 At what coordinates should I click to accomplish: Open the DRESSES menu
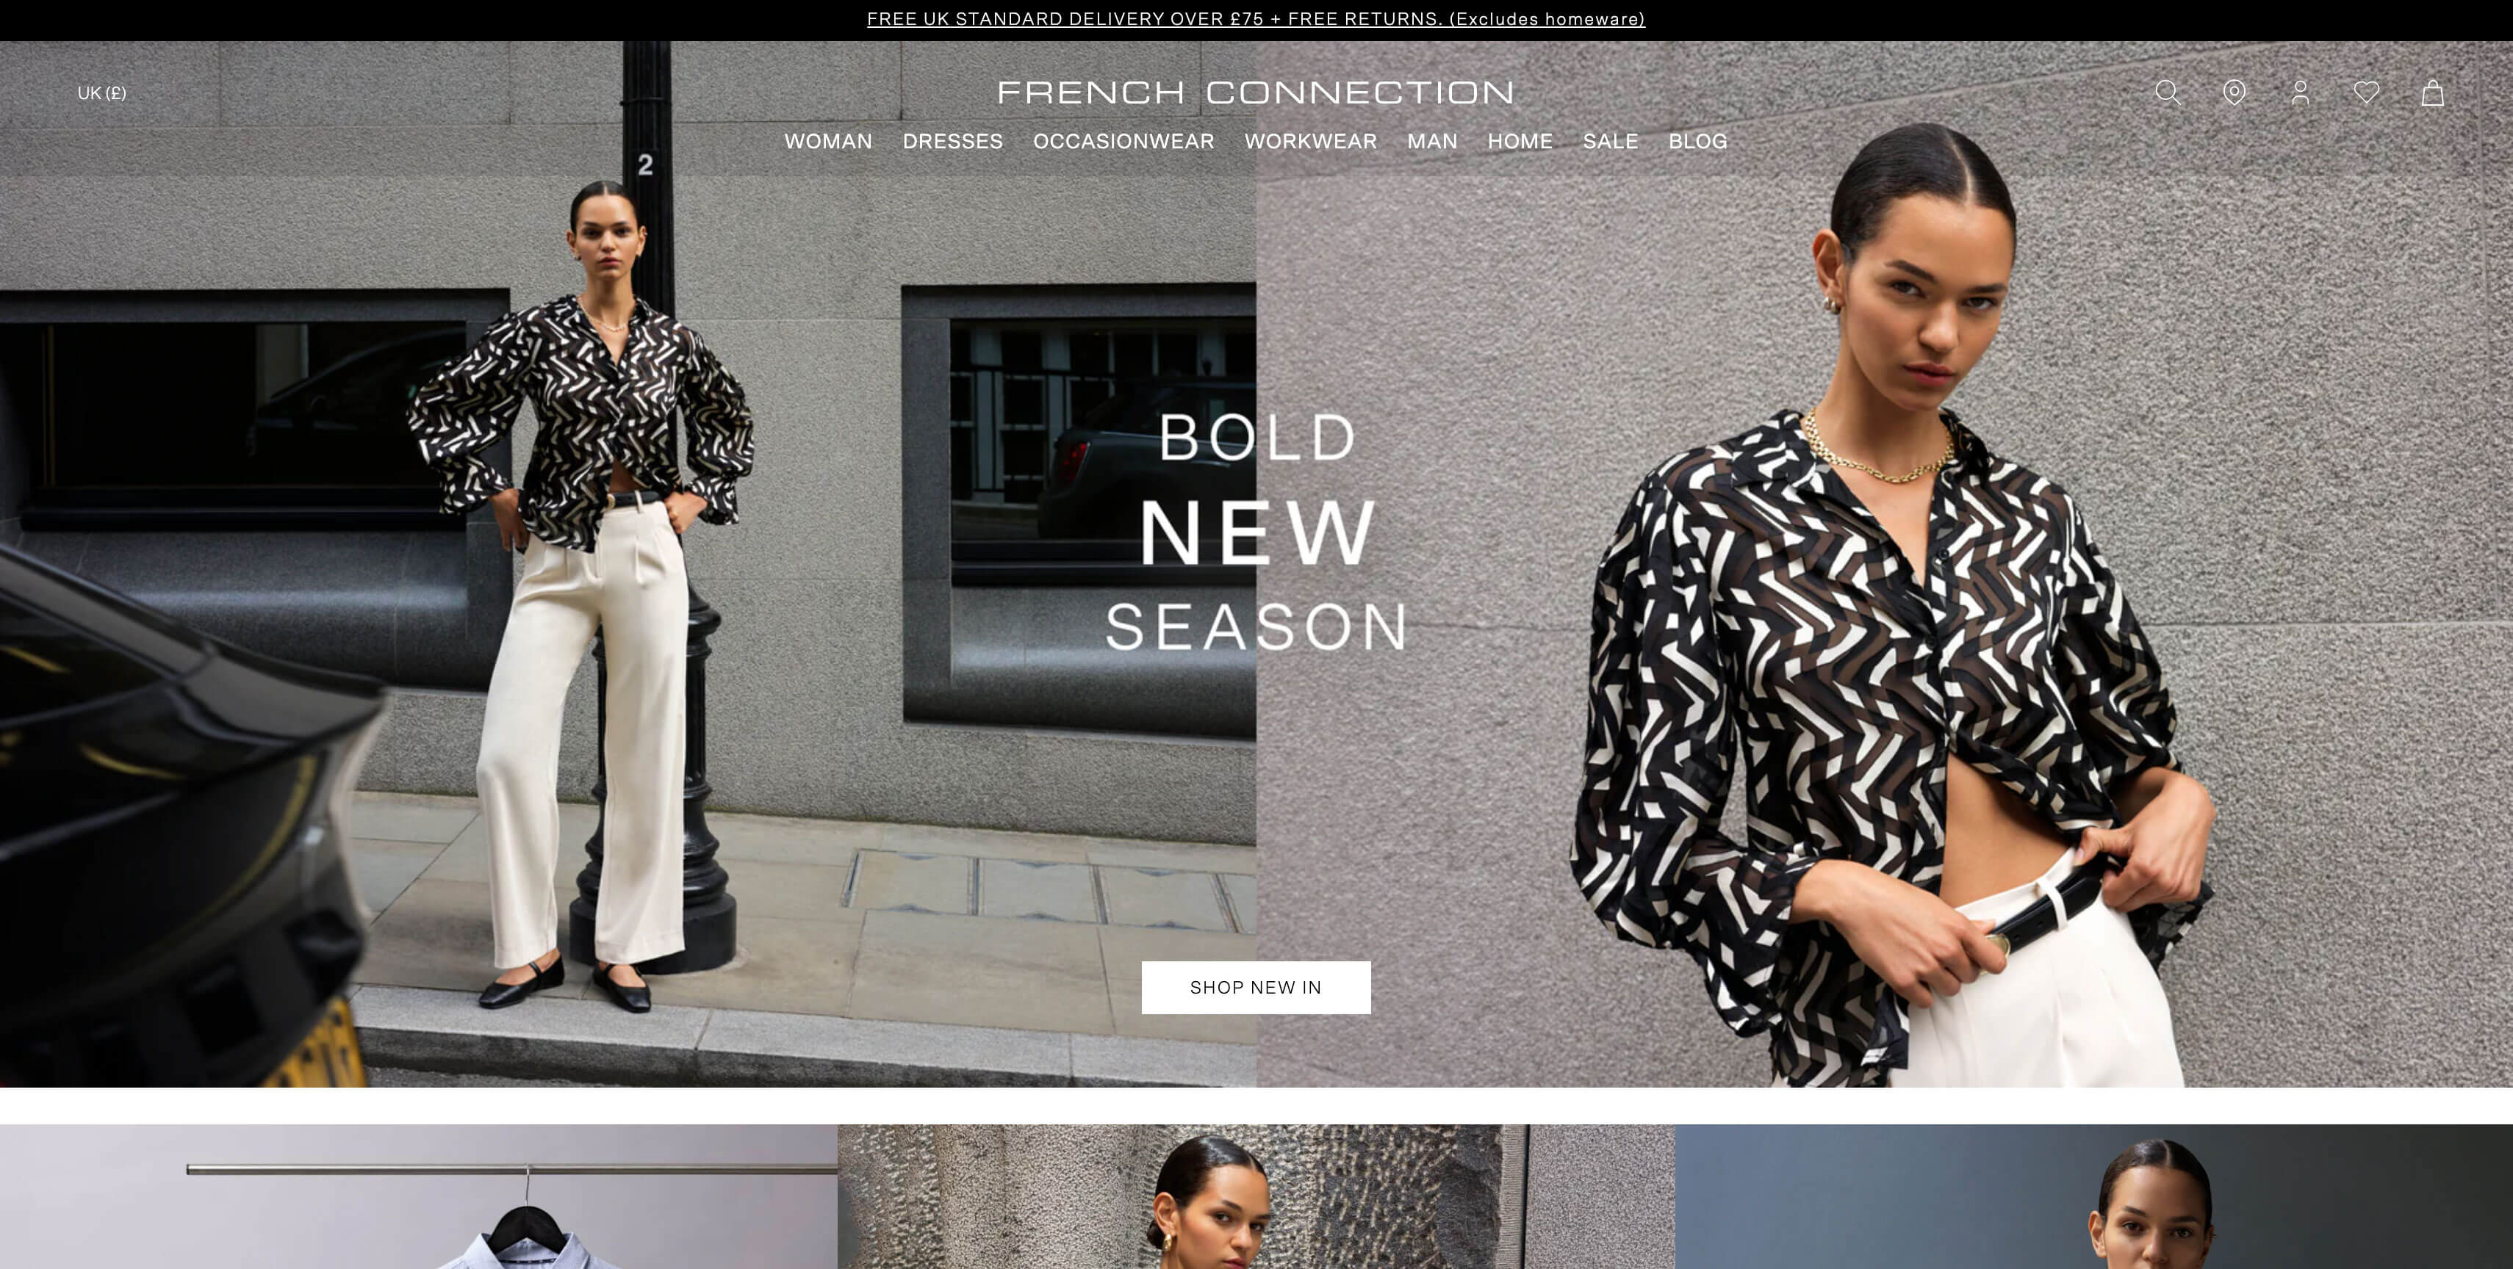[952, 141]
